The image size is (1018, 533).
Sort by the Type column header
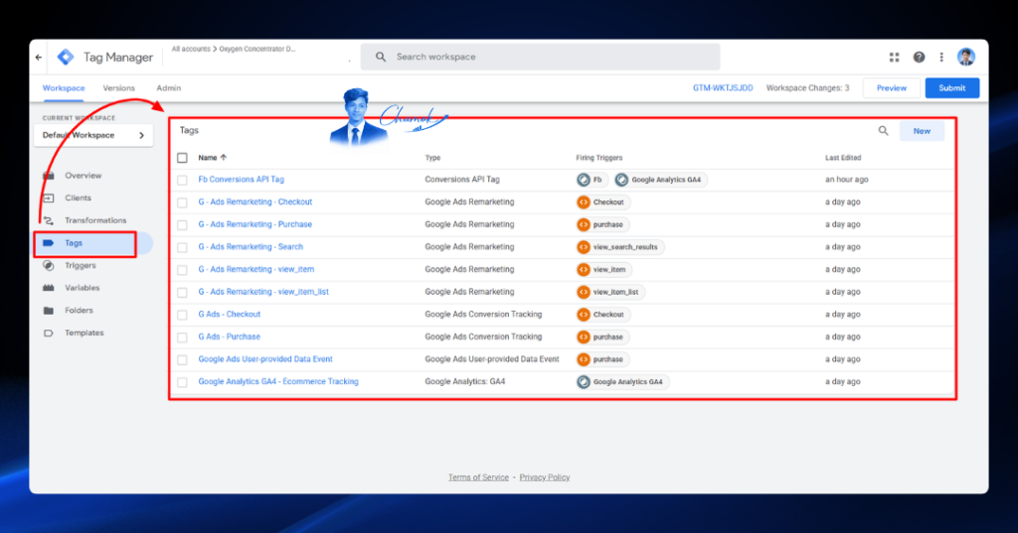pyautogui.click(x=432, y=158)
